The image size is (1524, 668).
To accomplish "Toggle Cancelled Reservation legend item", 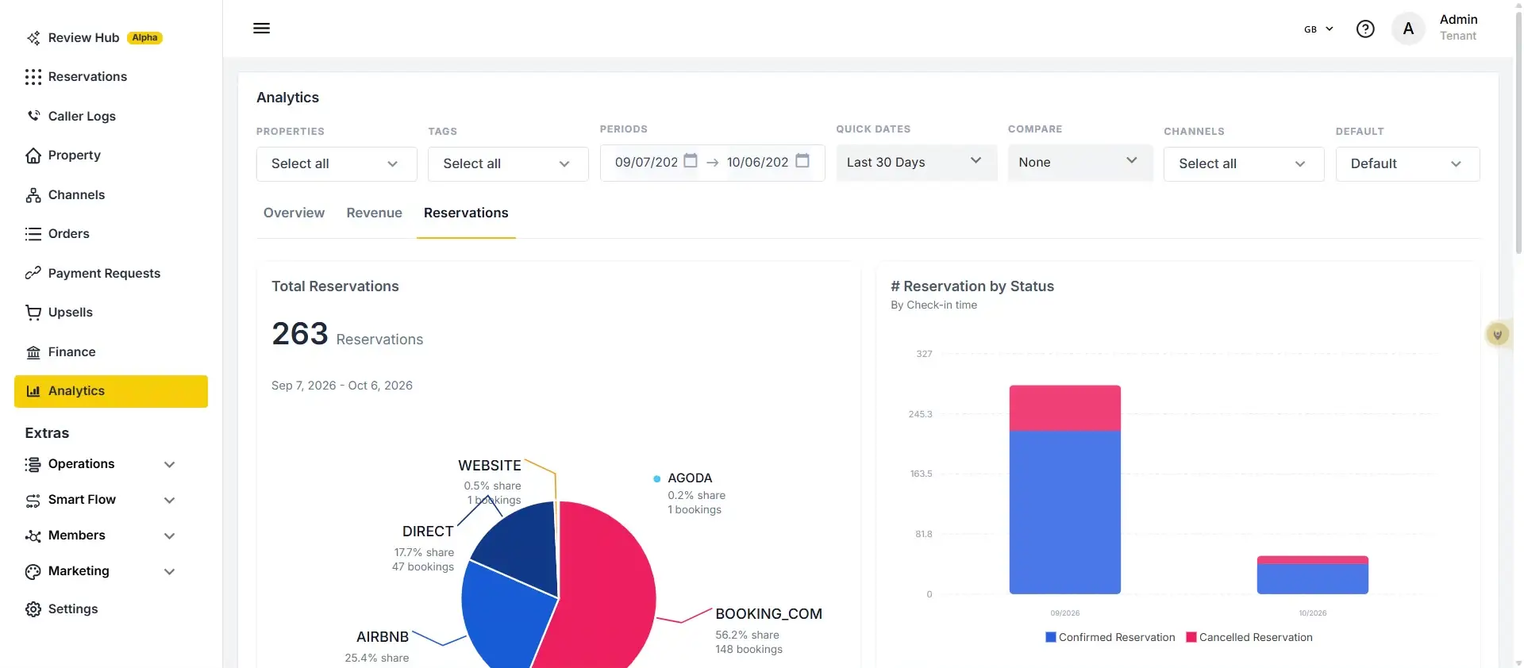I will 1249,637.
